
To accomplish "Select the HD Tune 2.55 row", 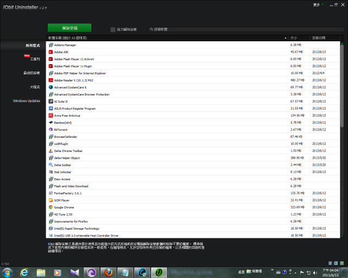I will [193, 214].
